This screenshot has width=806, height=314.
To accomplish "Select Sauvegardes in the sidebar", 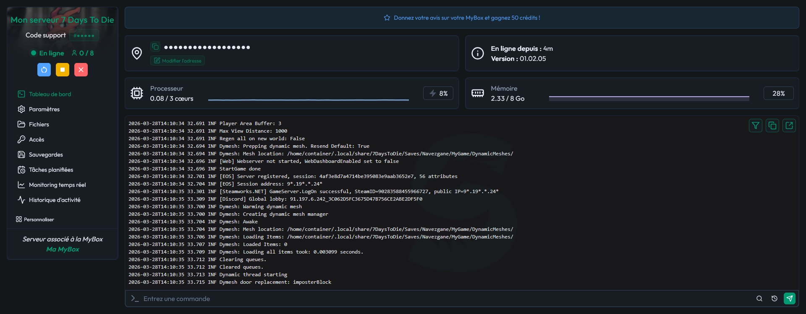I will [x=46, y=154].
